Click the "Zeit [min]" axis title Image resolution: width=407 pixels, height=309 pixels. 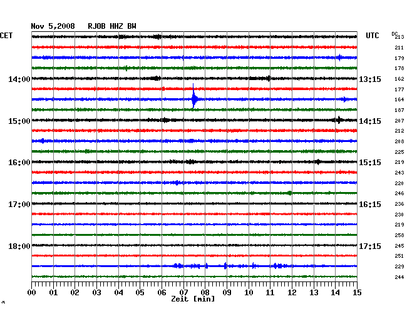click(193, 299)
